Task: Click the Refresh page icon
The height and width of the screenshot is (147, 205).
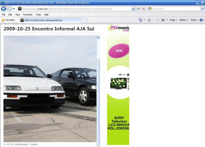Action: (138, 9)
